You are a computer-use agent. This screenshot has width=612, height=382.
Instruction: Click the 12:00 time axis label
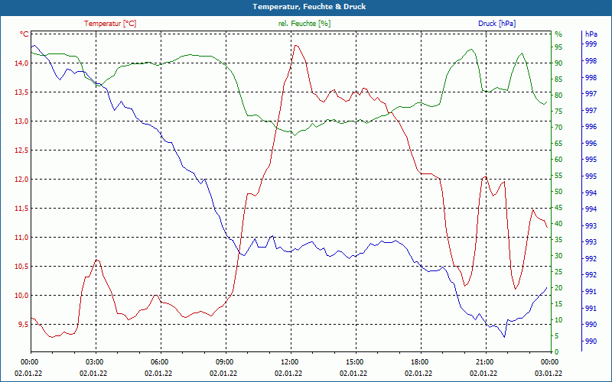pyautogui.click(x=288, y=362)
